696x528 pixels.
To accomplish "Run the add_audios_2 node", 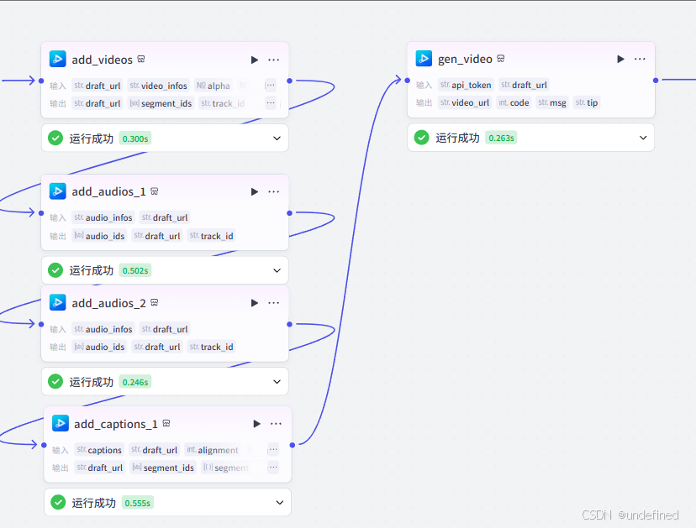I will (x=255, y=303).
